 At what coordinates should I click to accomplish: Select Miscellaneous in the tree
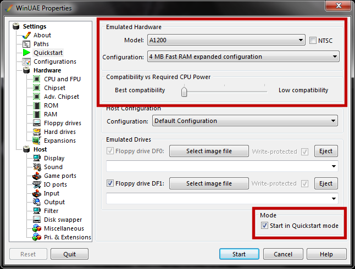64,228
